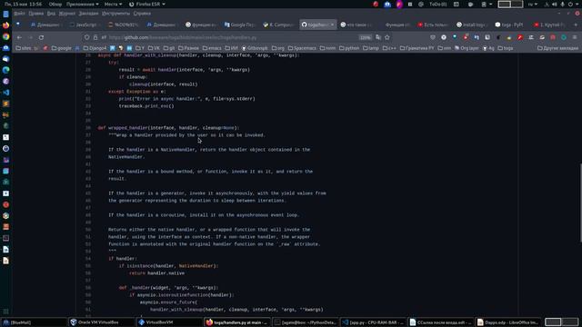Viewport: 582px width, 327px height.
Task: Open VS Code from the dock
Action: (6, 93)
